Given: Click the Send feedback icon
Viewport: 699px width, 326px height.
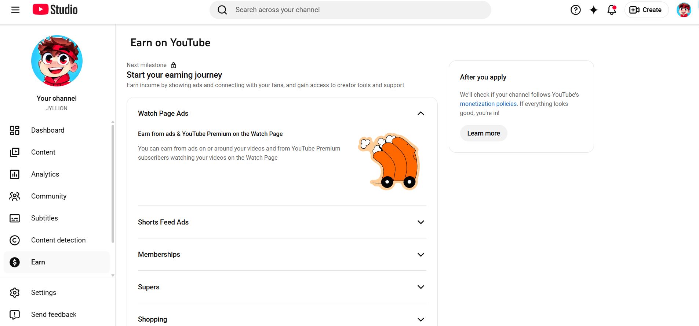Looking at the screenshot, I should point(15,315).
